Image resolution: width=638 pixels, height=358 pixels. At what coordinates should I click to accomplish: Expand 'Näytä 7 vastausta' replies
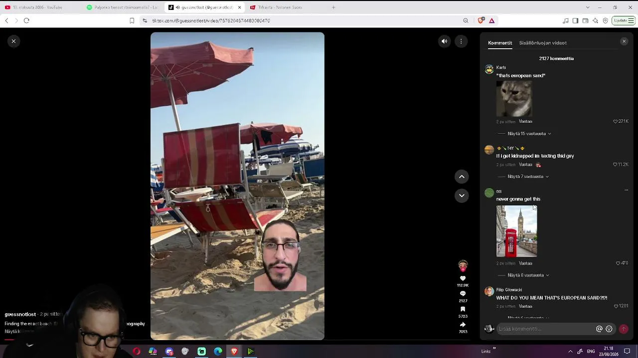(x=528, y=177)
